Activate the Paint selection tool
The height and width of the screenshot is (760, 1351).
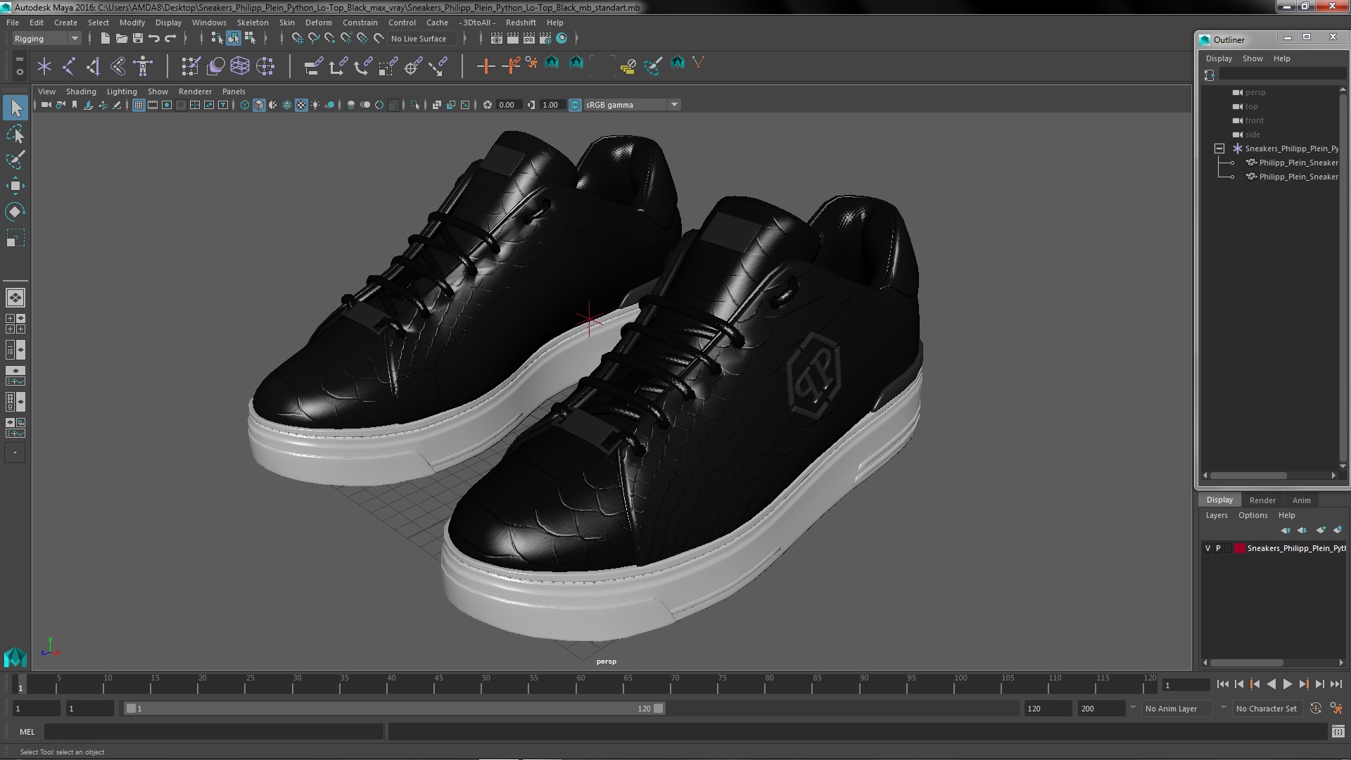(x=15, y=160)
